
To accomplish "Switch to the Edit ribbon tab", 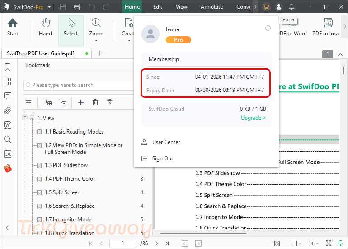I will click(x=158, y=7).
